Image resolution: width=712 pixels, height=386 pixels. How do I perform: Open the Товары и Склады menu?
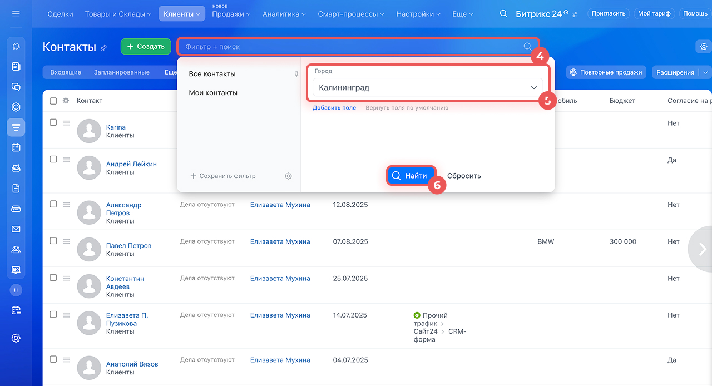[118, 14]
